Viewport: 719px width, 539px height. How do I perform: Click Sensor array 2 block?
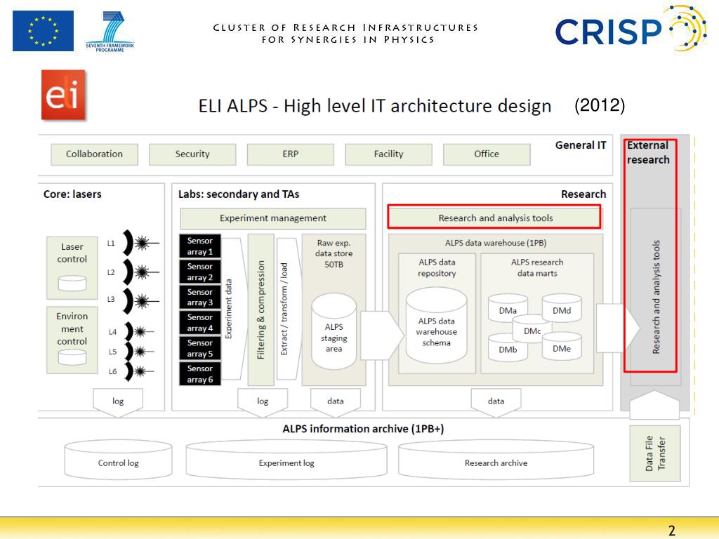coord(200,272)
